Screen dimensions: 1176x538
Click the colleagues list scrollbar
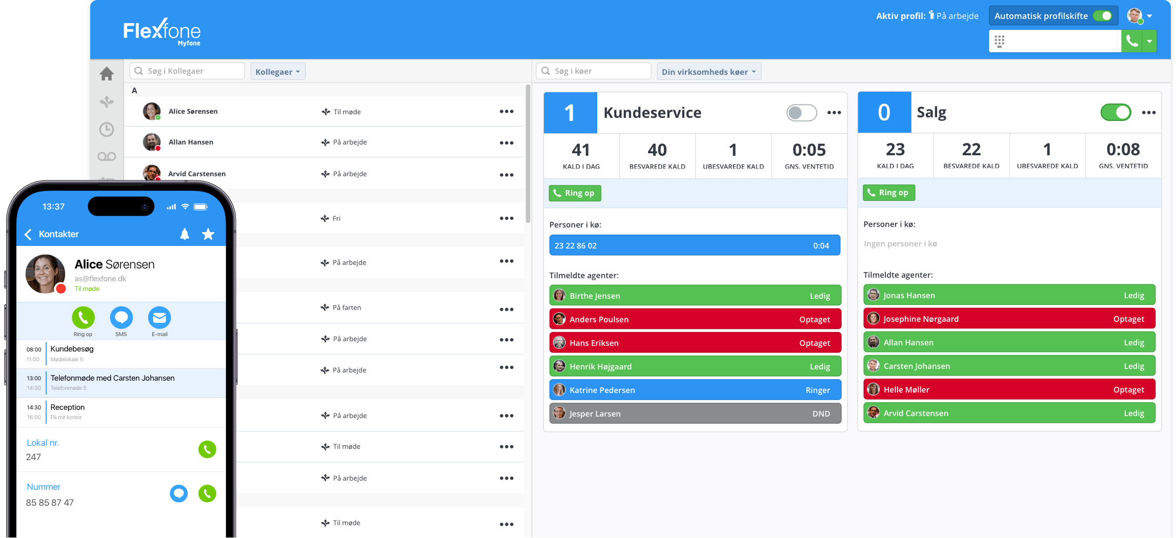pos(528,154)
